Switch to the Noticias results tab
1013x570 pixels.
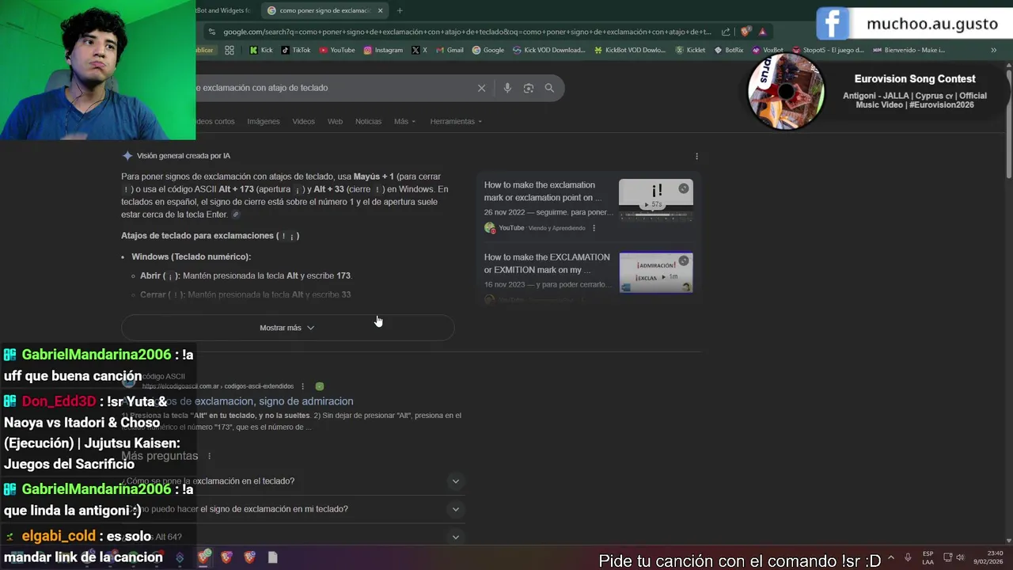coord(368,121)
